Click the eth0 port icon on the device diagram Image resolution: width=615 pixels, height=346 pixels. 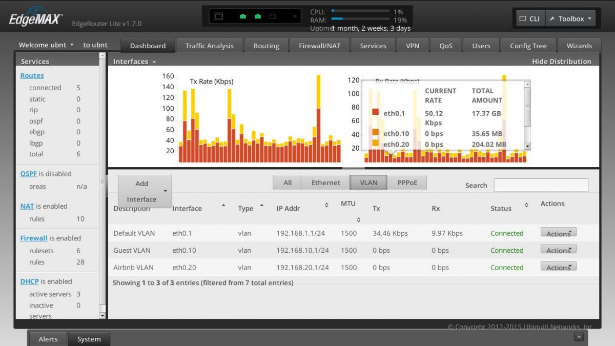point(242,16)
